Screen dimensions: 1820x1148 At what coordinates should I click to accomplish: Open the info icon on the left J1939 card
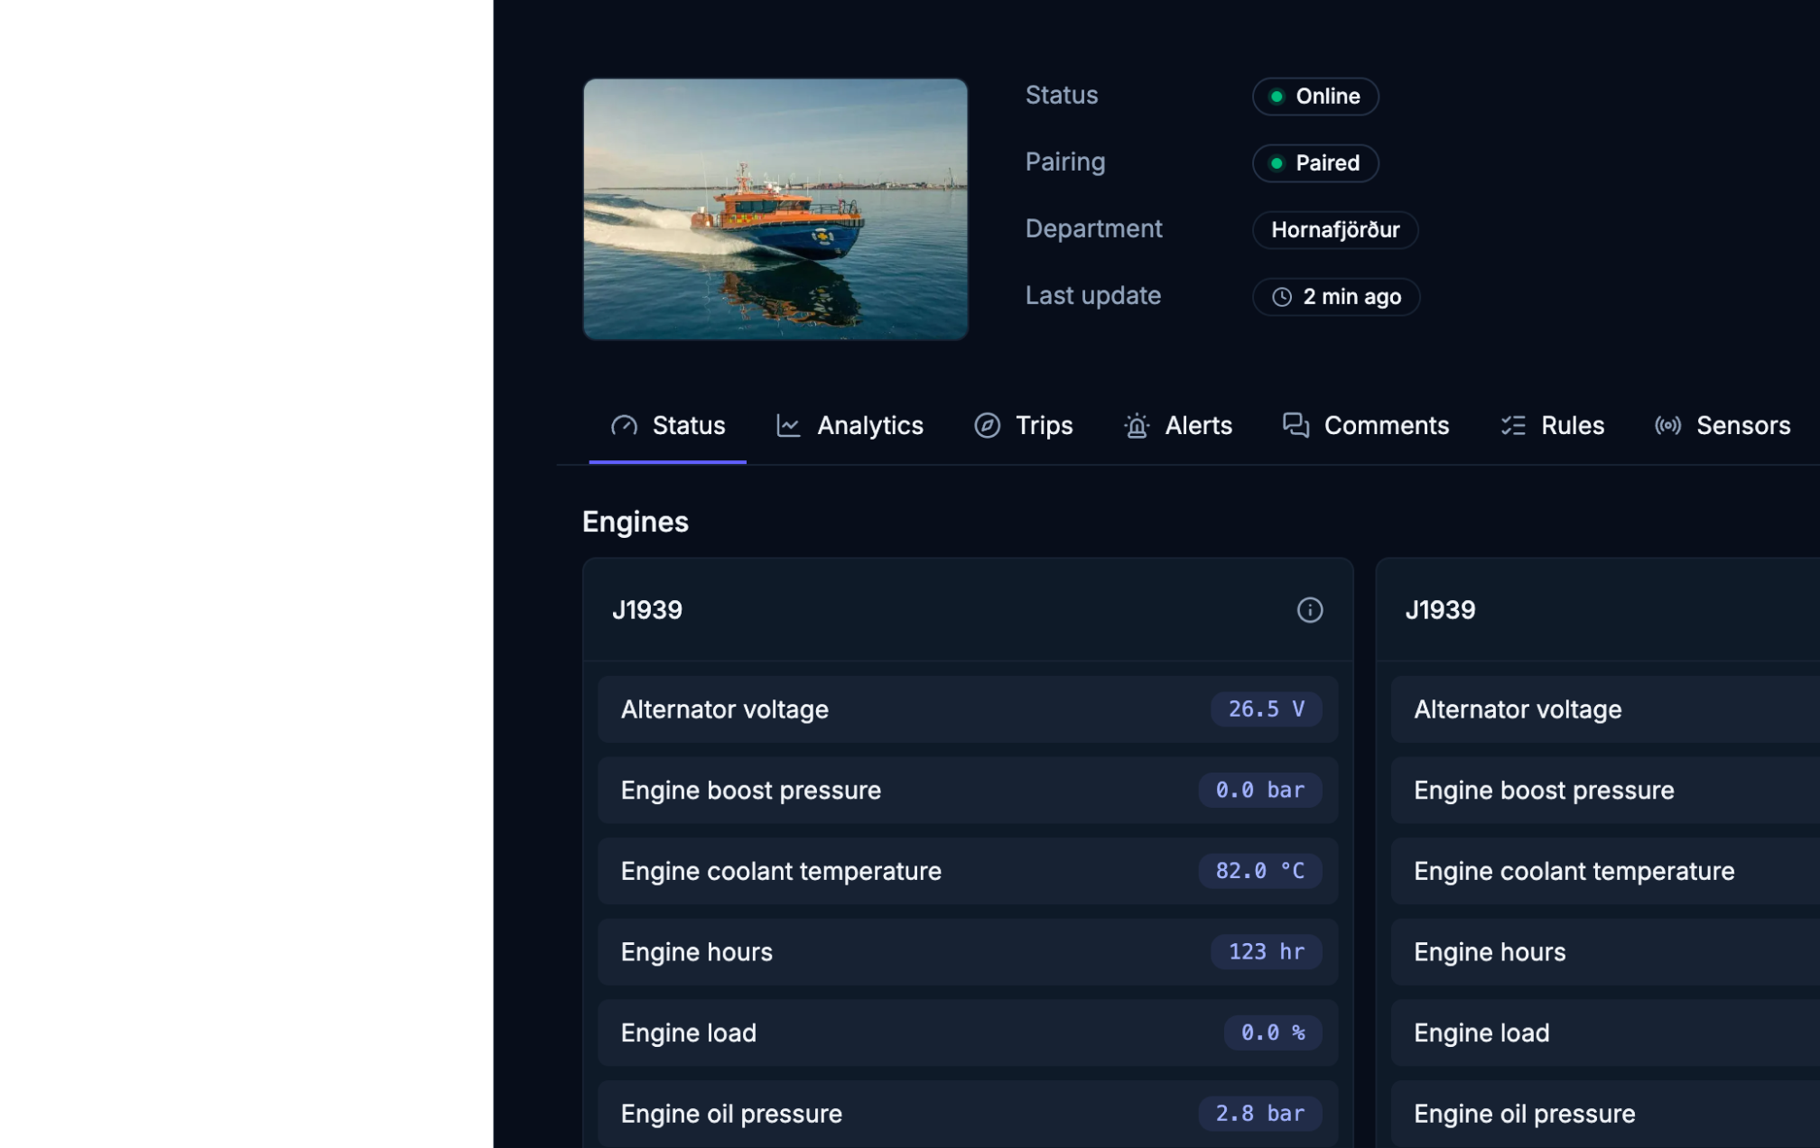pos(1309,610)
